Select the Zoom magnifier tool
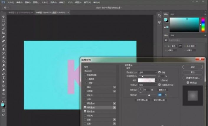 click(x=4, y=94)
